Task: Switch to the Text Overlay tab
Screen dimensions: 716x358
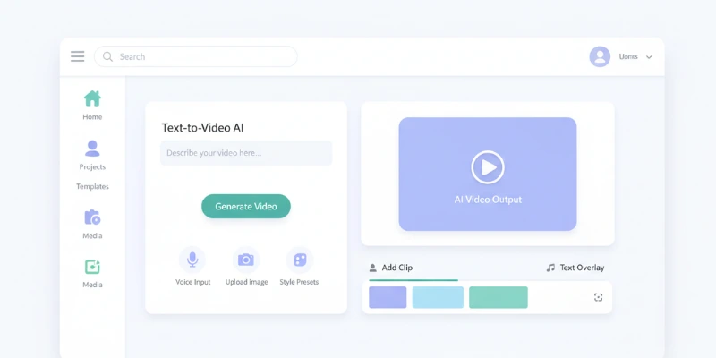Action: 575,268
